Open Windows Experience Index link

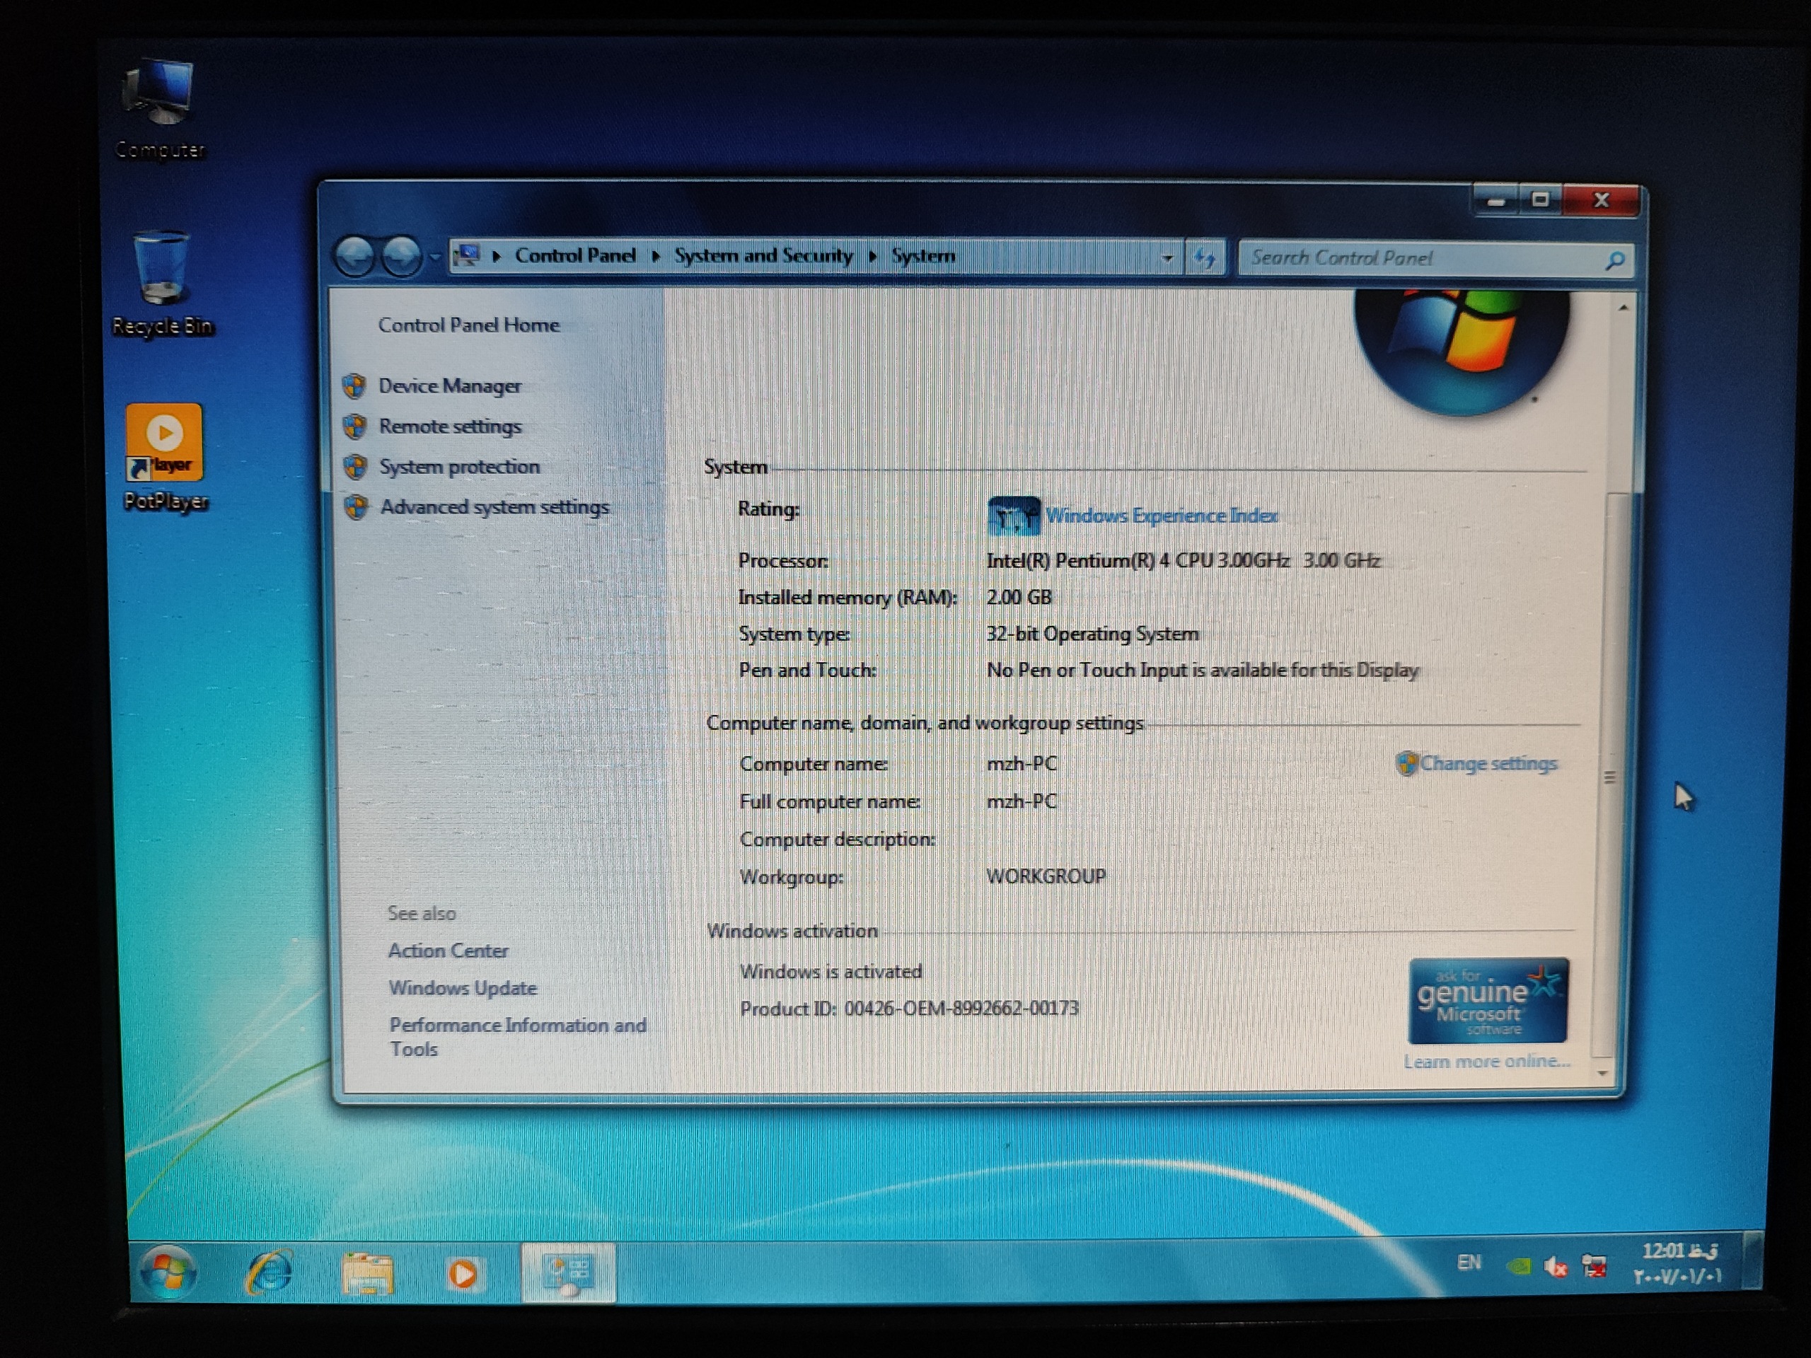tap(1162, 516)
